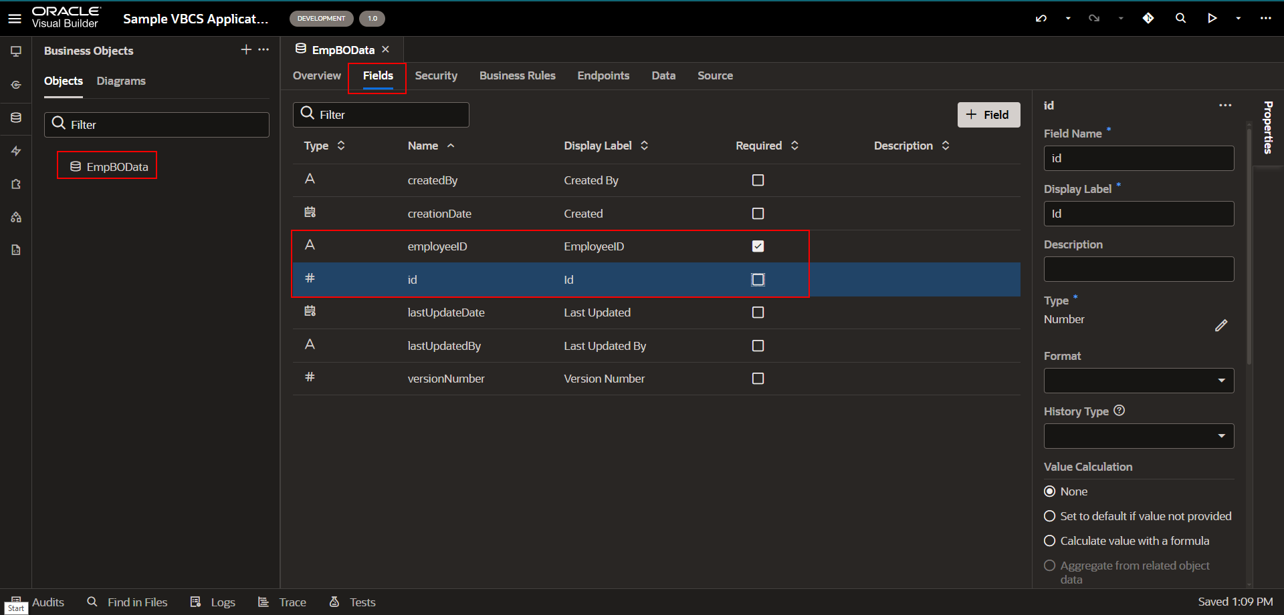The height and width of the screenshot is (615, 1284).
Task: Select Calculate value with a formula
Action: tap(1050, 541)
